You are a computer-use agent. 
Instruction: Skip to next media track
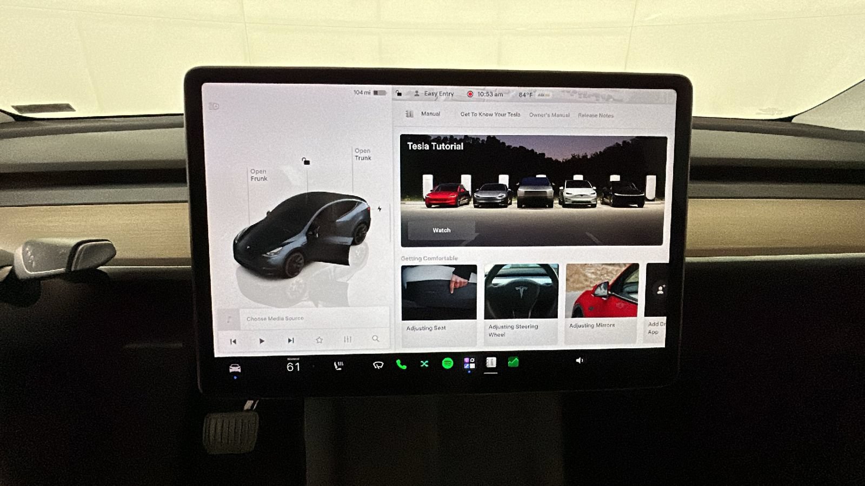(291, 340)
